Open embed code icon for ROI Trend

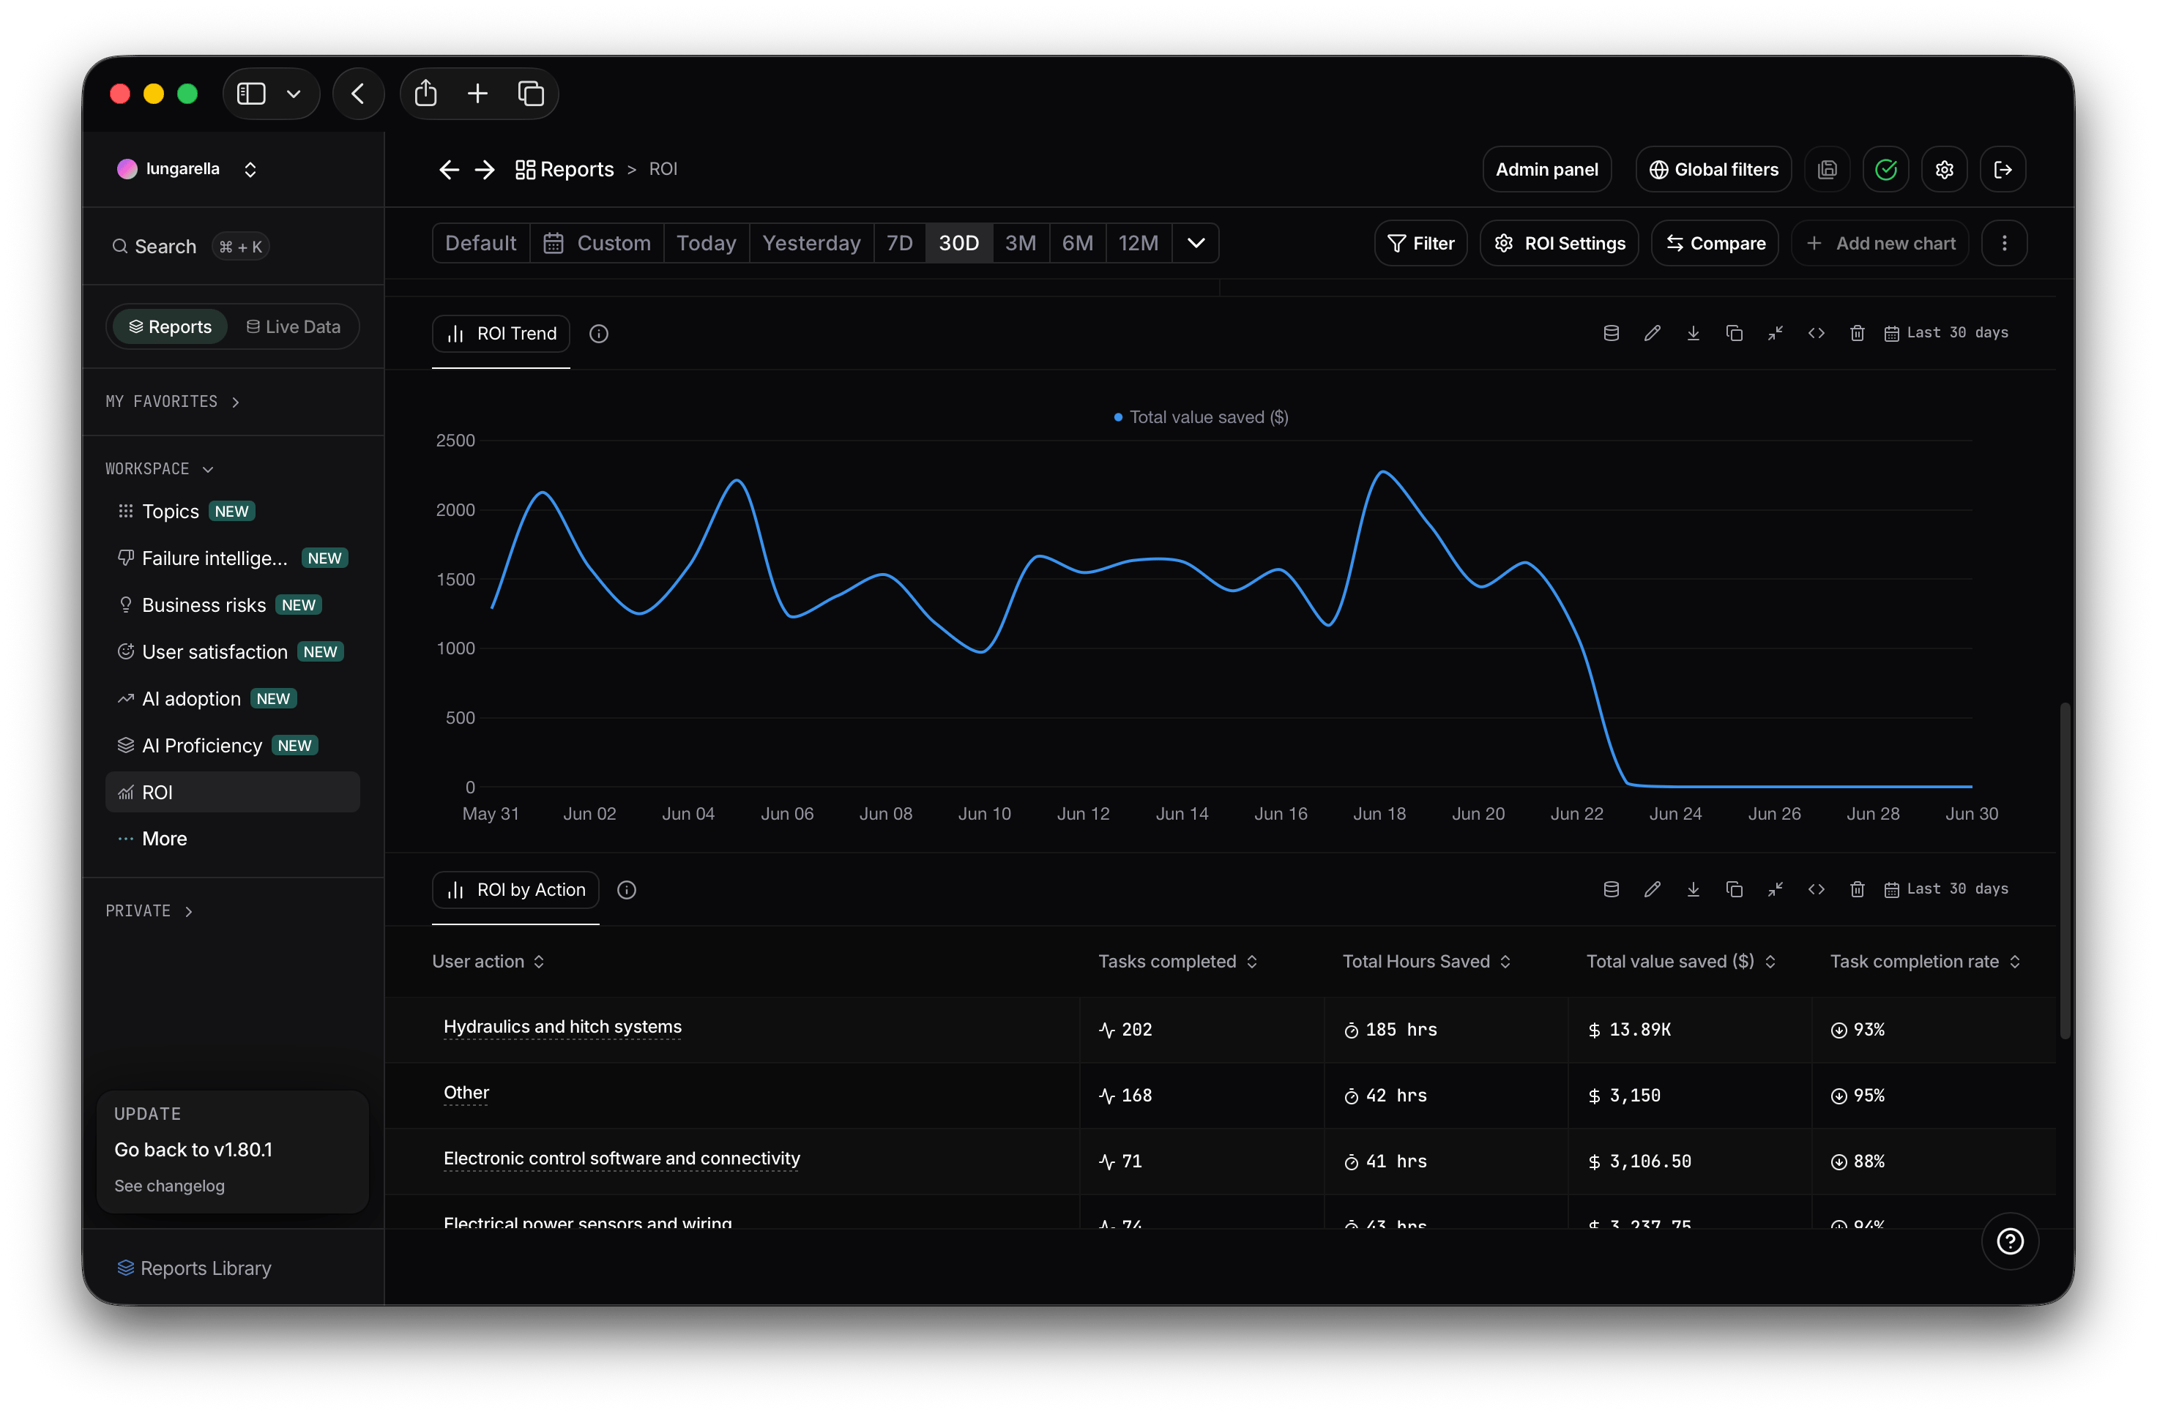tap(1817, 333)
